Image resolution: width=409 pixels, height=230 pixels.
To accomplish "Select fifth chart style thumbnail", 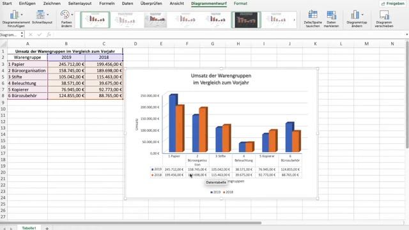I will 216,20.
